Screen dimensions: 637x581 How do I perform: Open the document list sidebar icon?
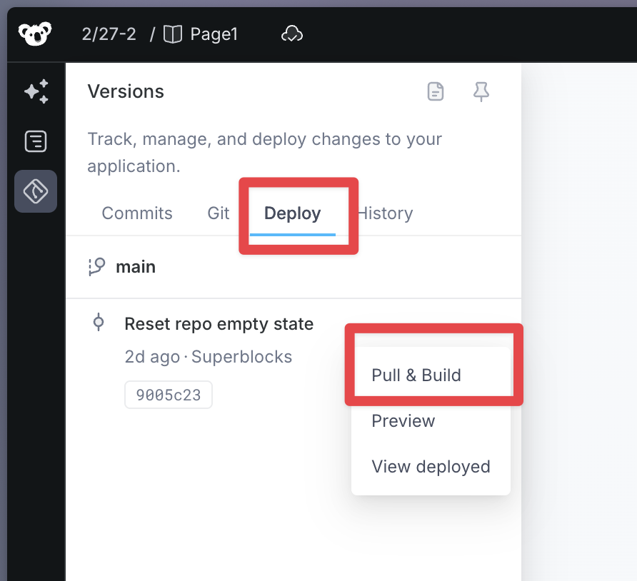[36, 141]
